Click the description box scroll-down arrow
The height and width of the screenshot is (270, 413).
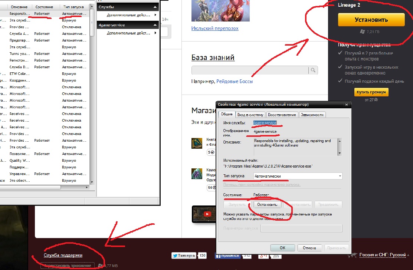pyautogui.click(x=340, y=153)
